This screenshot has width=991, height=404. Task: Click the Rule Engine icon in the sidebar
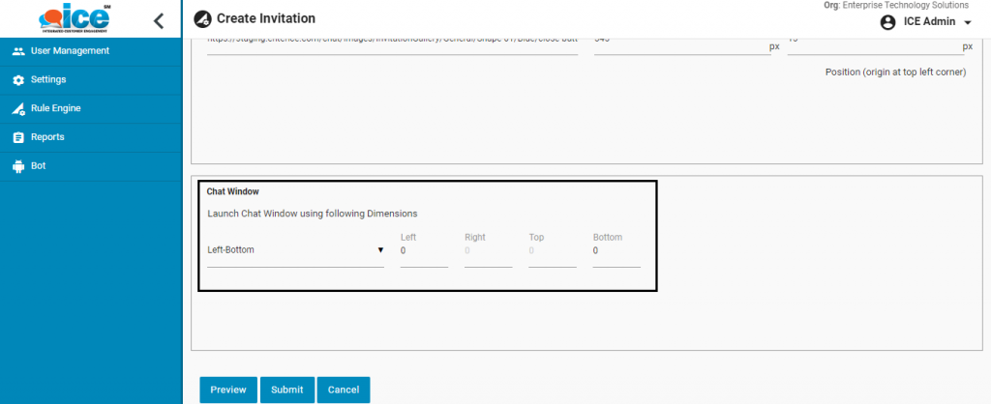click(x=17, y=109)
